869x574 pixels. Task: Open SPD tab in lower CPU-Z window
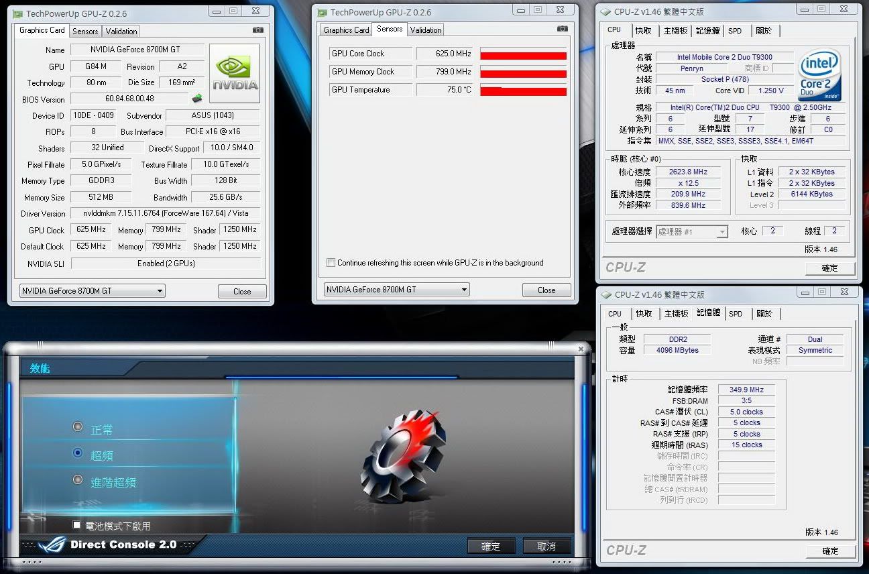click(736, 314)
